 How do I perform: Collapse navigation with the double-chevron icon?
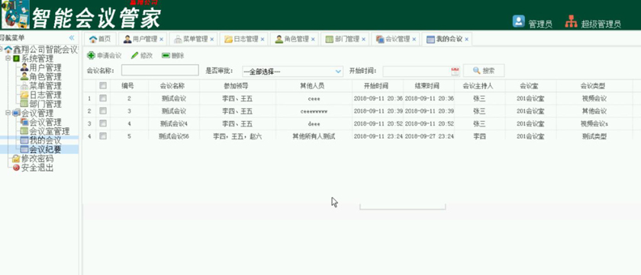tap(72, 37)
